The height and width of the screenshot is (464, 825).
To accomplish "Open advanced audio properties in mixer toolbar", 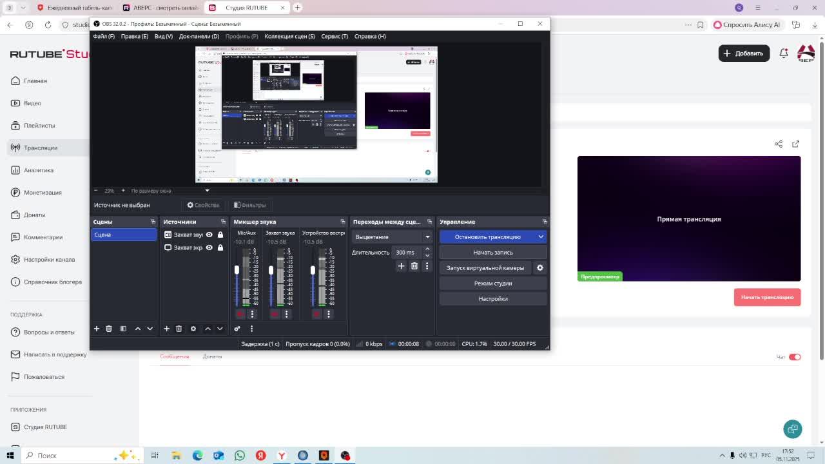I will pyautogui.click(x=237, y=329).
